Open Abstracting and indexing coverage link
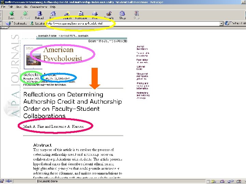Screen dimensions: 246x184 pos(143,95)
